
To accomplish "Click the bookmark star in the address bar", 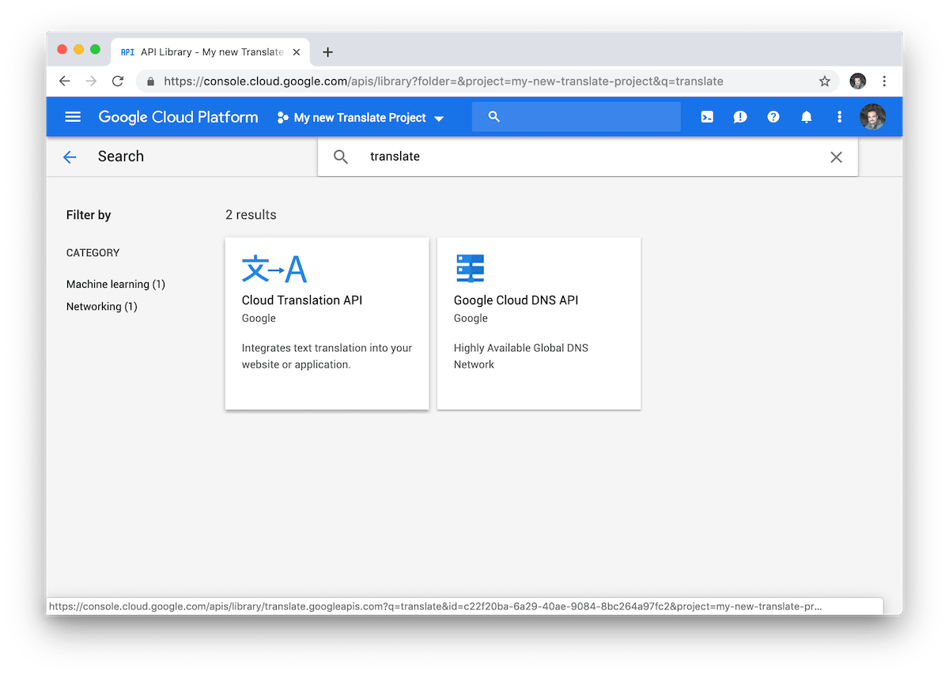I will pos(823,81).
